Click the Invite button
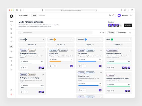The width and height of the screenshot is (142, 106). pyautogui.click(x=128, y=25)
